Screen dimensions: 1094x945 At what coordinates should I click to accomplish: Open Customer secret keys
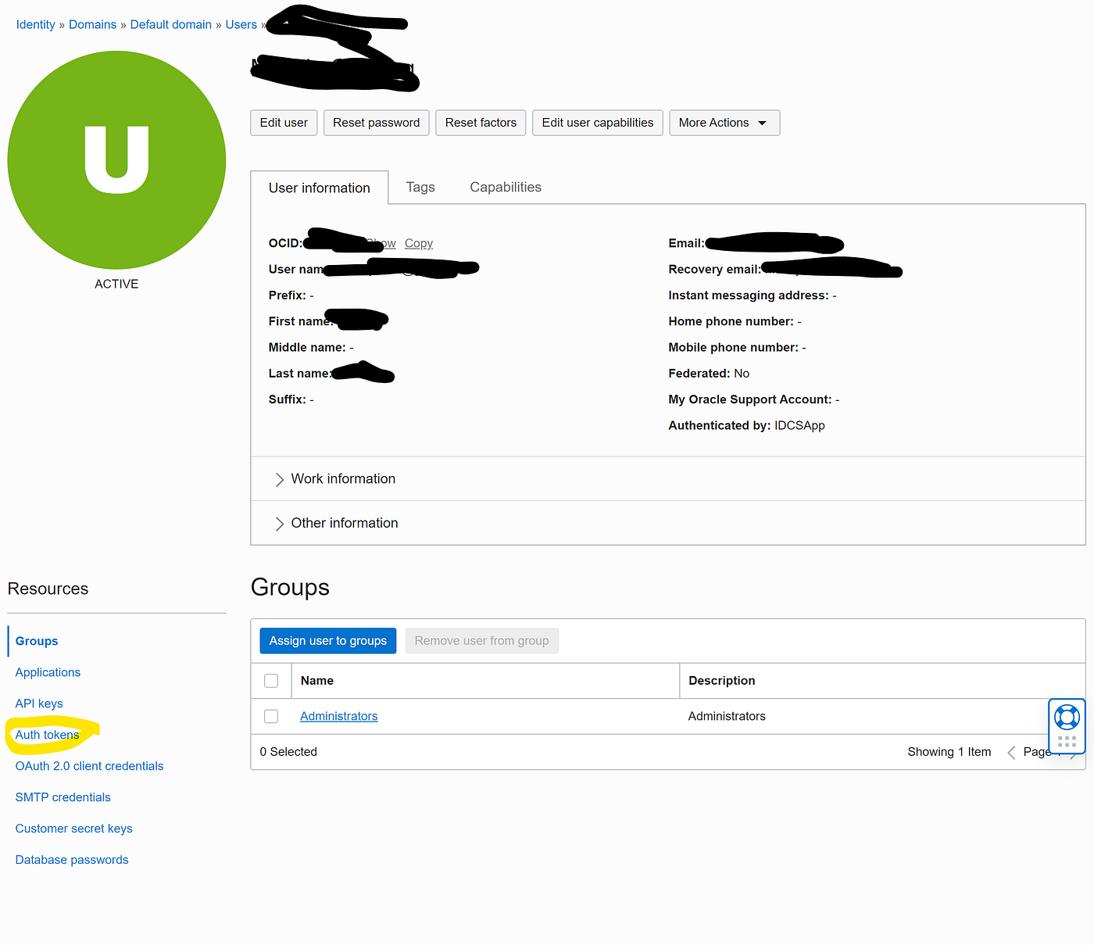coord(73,829)
